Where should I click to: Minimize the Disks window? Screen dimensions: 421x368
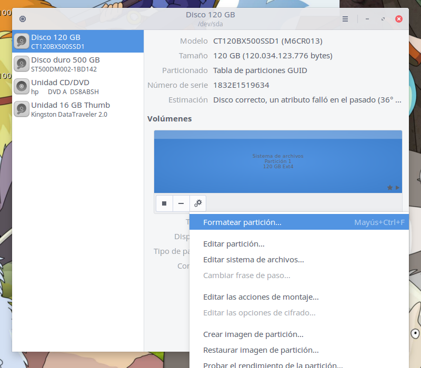click(x=367, y=19)
